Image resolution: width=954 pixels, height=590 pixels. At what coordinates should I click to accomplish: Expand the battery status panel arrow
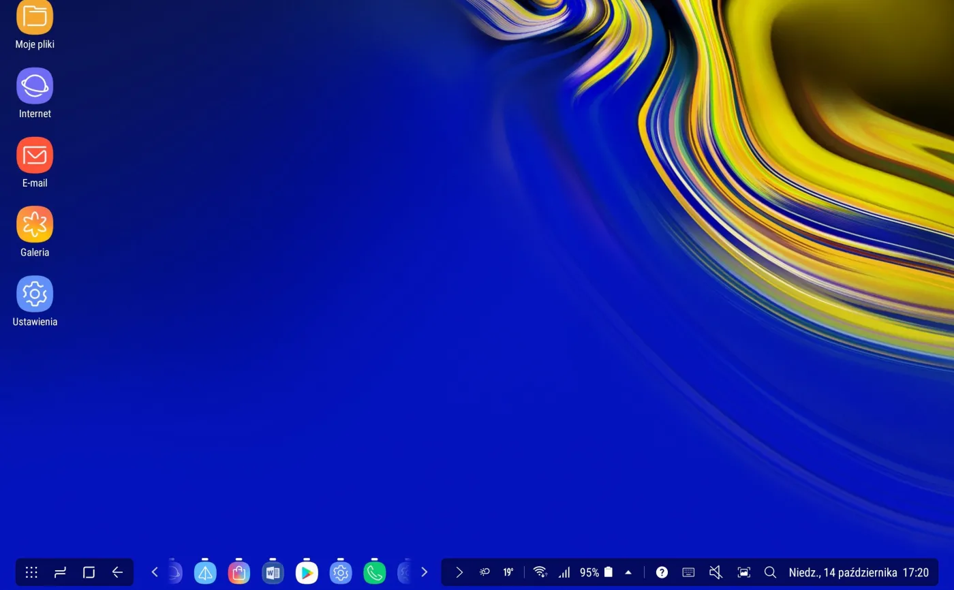click(628, 572)
